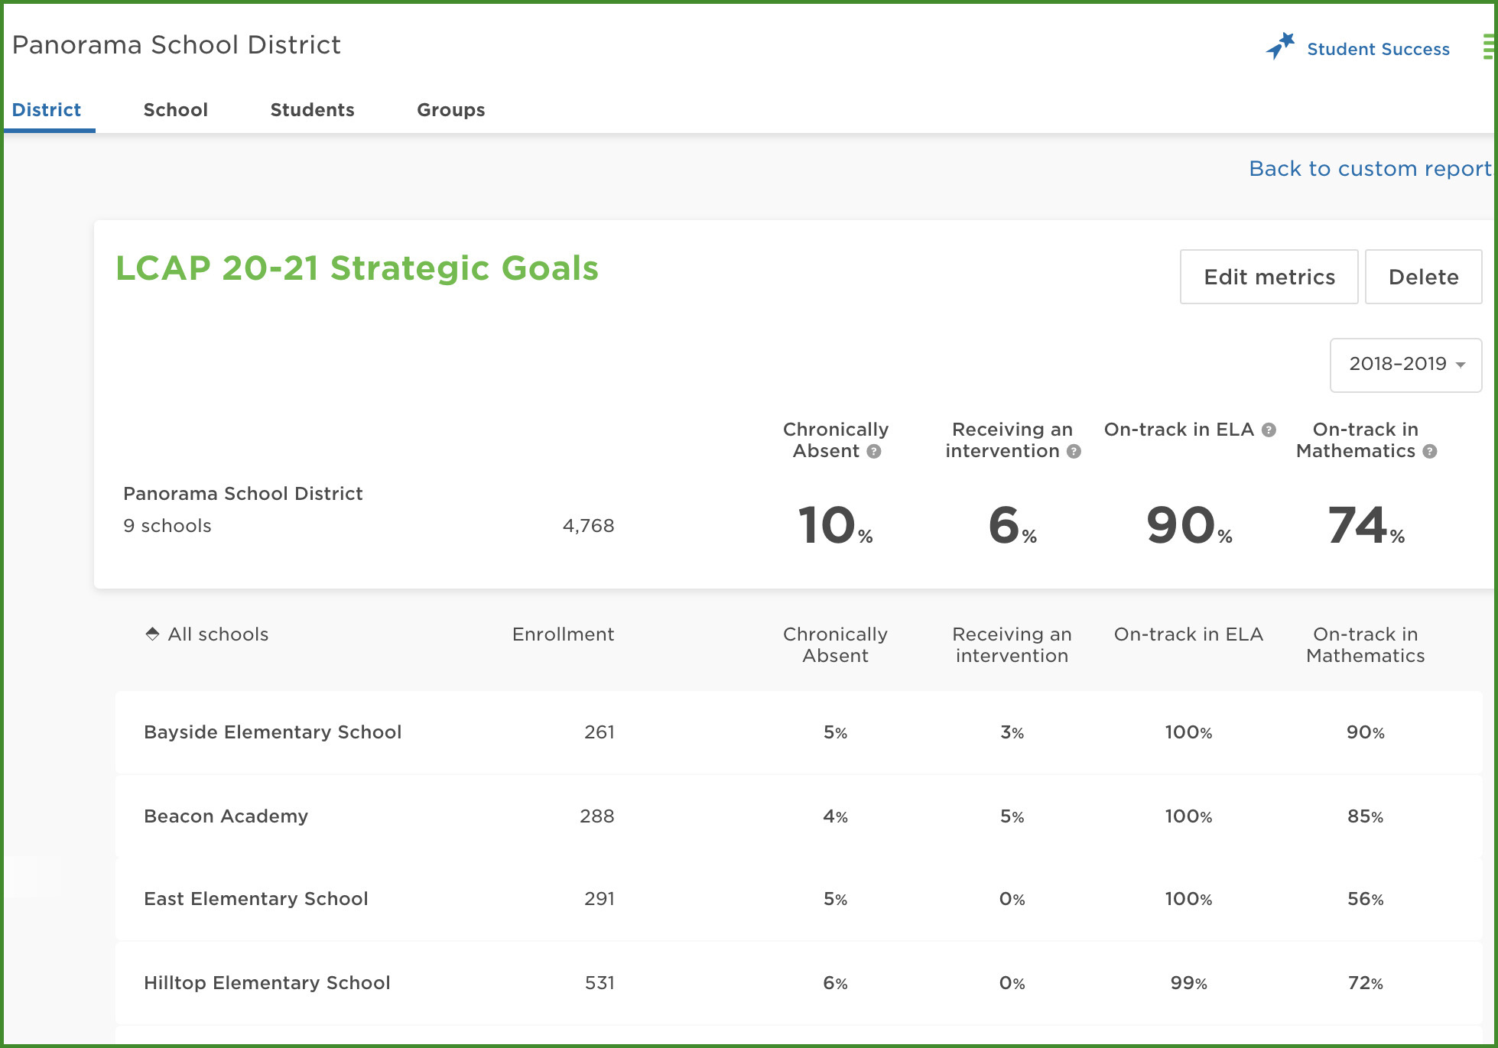Sort by Chronically Absent table column header
The image size is (1498, 1048).
tap(835, 644)
